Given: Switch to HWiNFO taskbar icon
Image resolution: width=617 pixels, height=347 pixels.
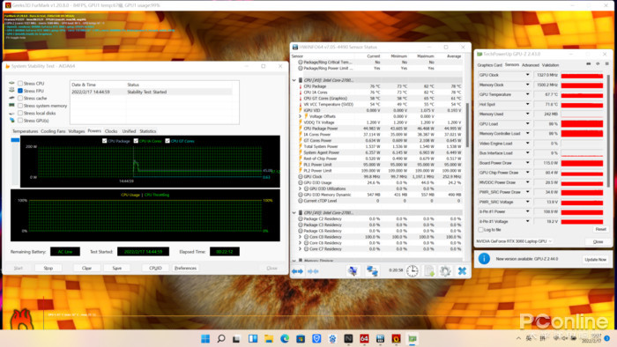Looking at the screenshot, I should pyautogui.click(x=380, y=339).
